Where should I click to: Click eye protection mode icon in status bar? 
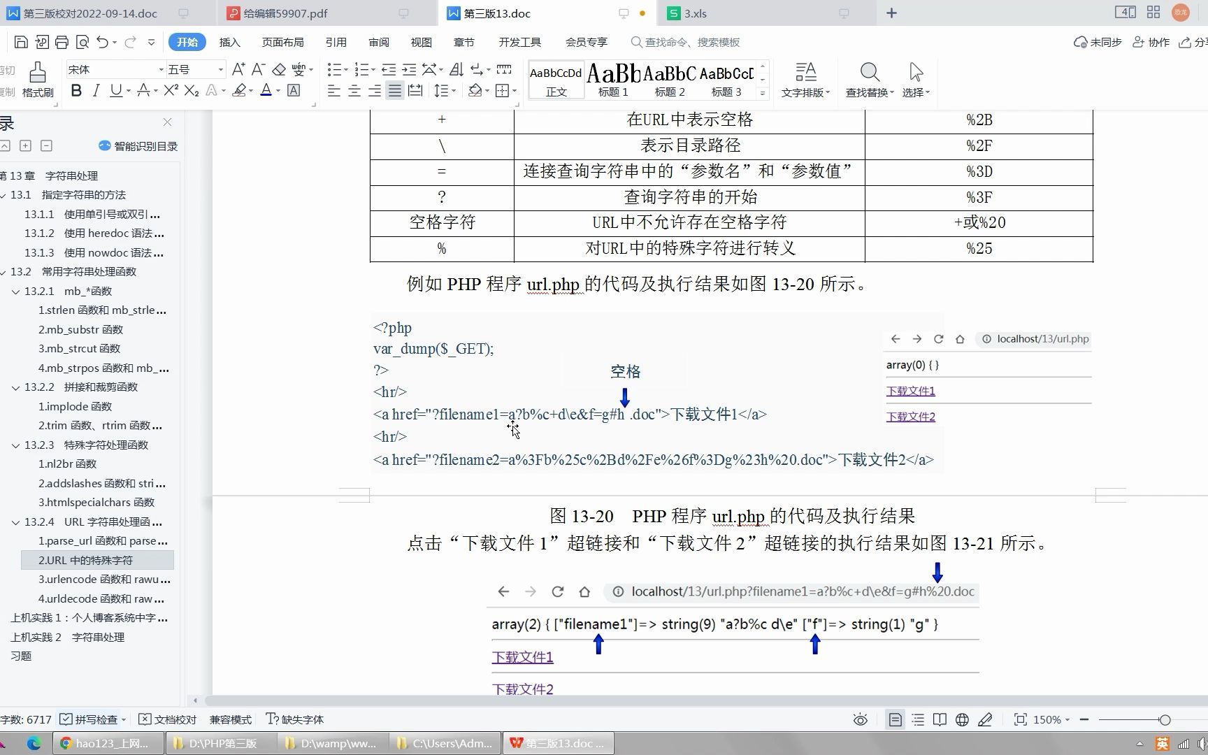point(861,719)
